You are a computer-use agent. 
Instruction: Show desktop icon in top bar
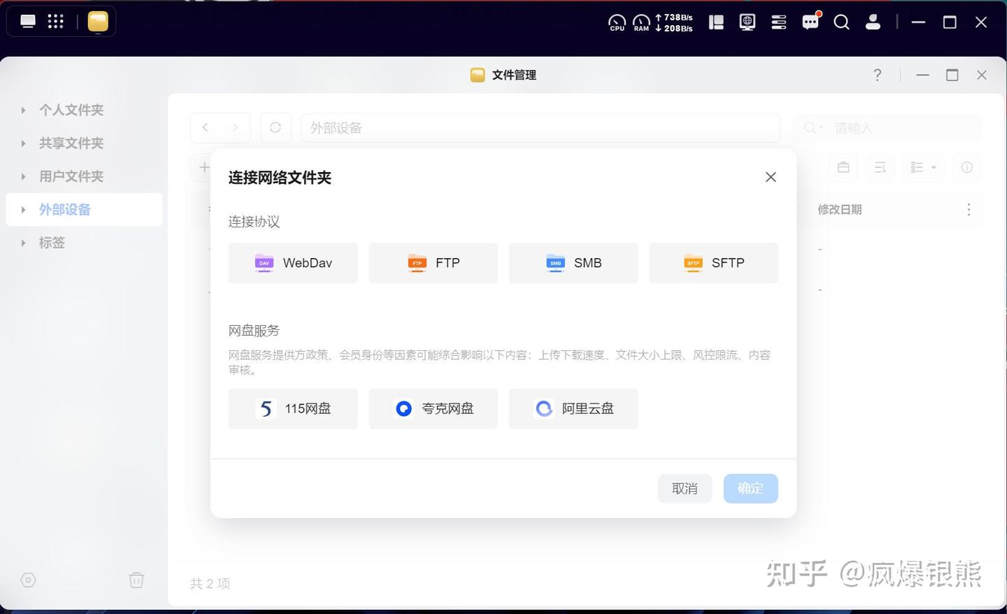28,22
